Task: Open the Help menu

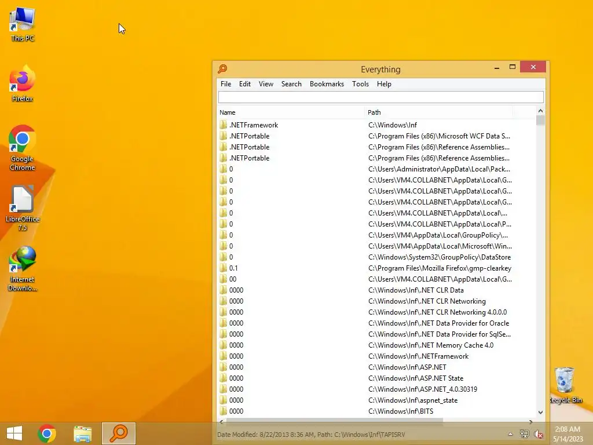Action: click(384, 84)
